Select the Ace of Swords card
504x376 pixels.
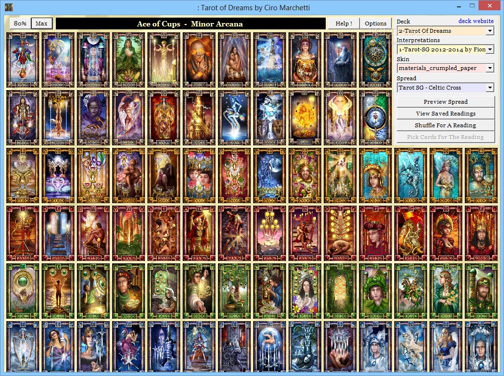pyautogui.click(x=23, y=347)
